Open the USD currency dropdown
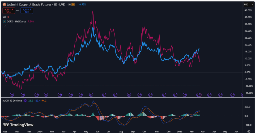The height and width of the screenshot is (133, 255). click(x=249, y=4)
